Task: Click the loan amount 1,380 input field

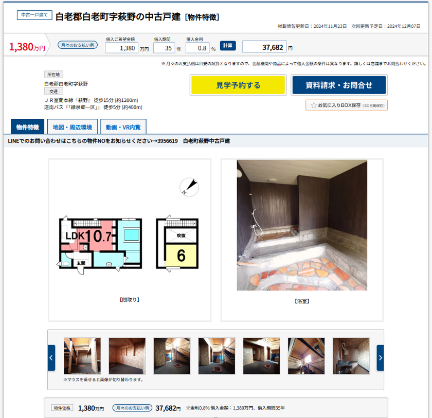Action: pos(121,48)
